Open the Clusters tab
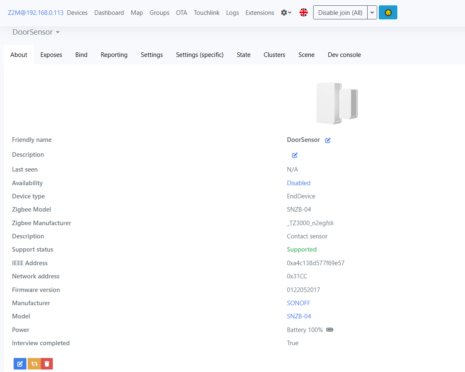Viewport: 465px width, 372px height. pyautogui.click(x=274, y=55)
